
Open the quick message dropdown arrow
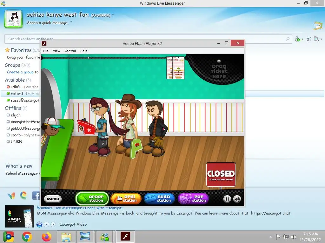71,22
